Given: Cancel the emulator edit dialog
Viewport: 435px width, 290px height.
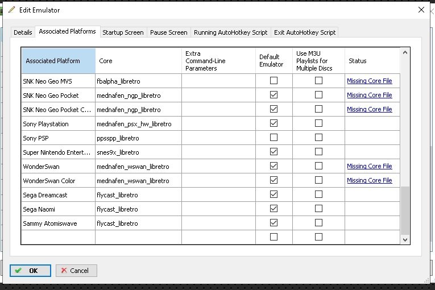Looking at the screenshot, I should click(76, 271).
